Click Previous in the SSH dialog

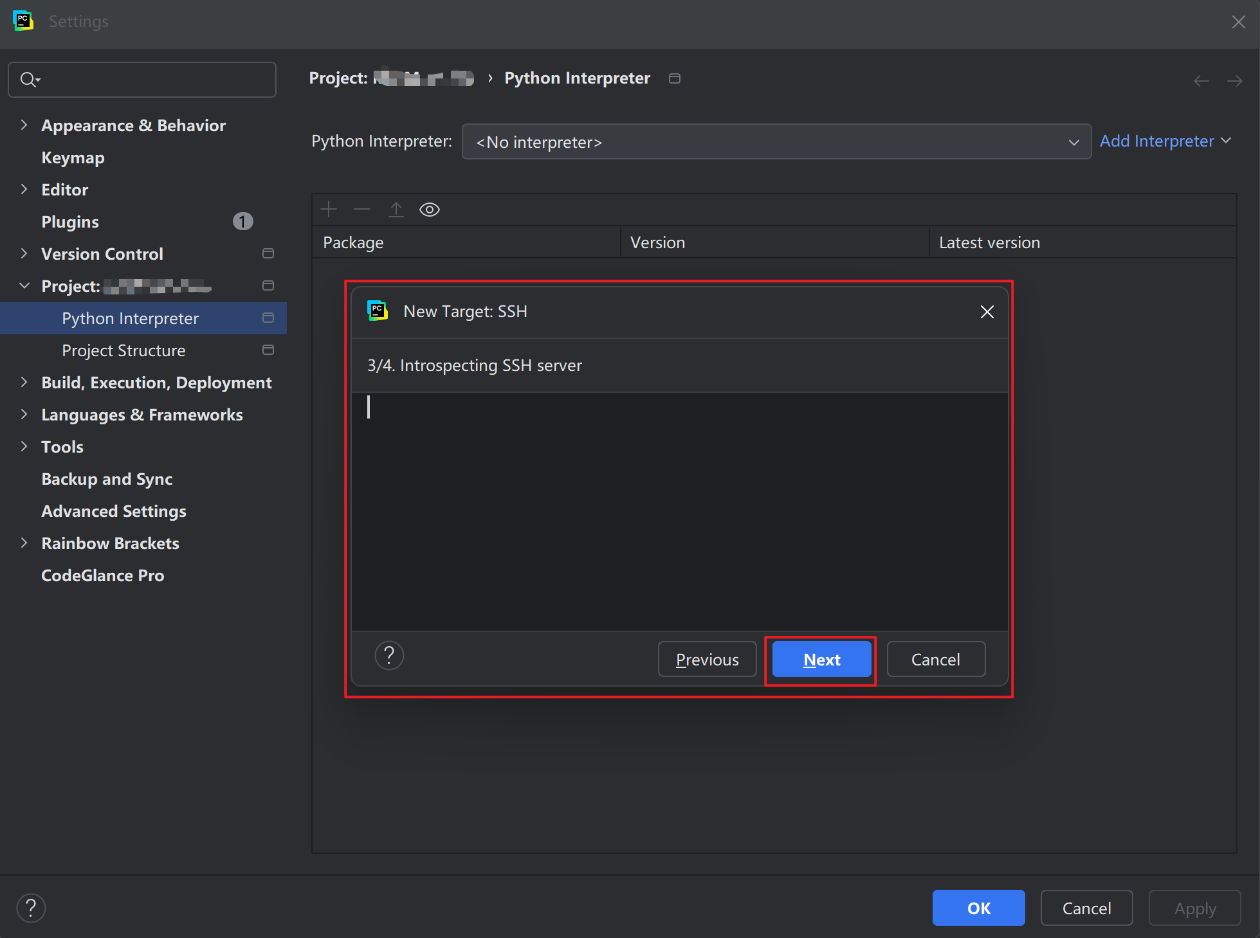pos(707,659)
